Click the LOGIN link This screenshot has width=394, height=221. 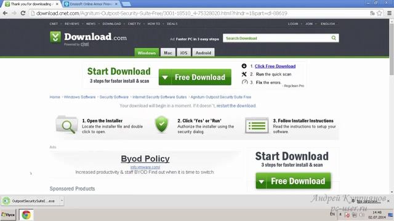[x=293, y=23]
